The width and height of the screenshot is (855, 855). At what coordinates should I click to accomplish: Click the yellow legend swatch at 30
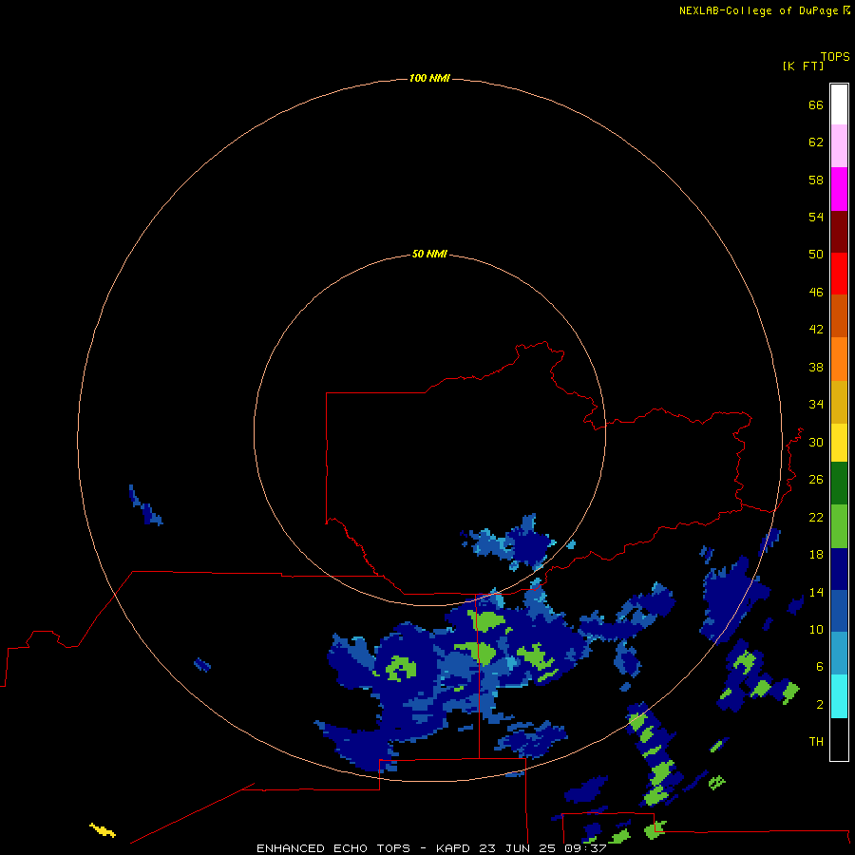839,443
